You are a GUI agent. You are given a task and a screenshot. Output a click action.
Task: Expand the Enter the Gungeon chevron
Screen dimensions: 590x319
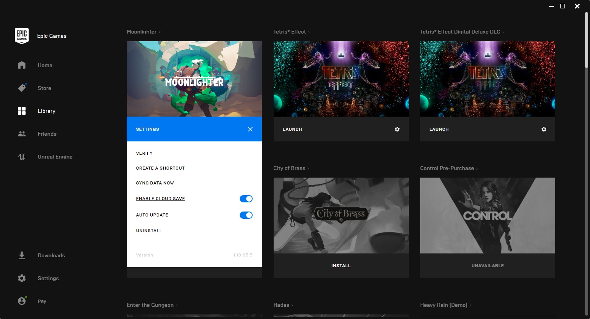[x=176, y=305]
